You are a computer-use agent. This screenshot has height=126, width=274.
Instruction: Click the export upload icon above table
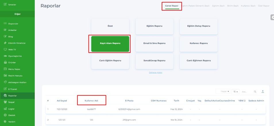coord(263,92)
